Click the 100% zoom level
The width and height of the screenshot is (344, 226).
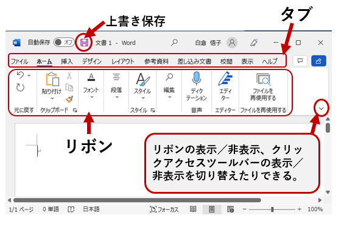[315, 210]
